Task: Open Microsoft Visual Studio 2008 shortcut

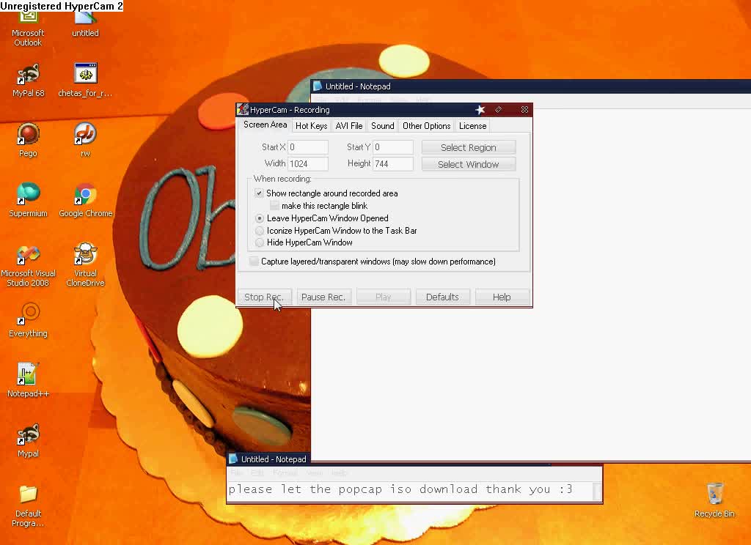Action: pos(29,265)
